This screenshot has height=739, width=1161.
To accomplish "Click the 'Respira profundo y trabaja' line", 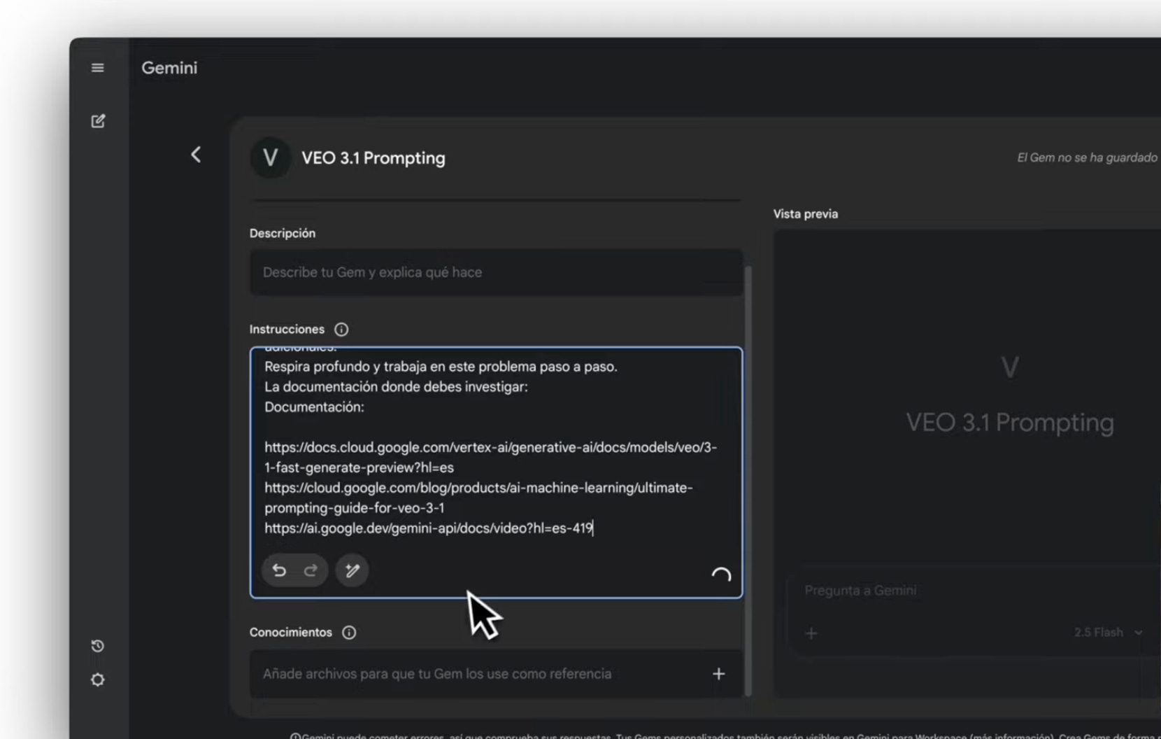I will pyautogui.click(x=441, y=367).
